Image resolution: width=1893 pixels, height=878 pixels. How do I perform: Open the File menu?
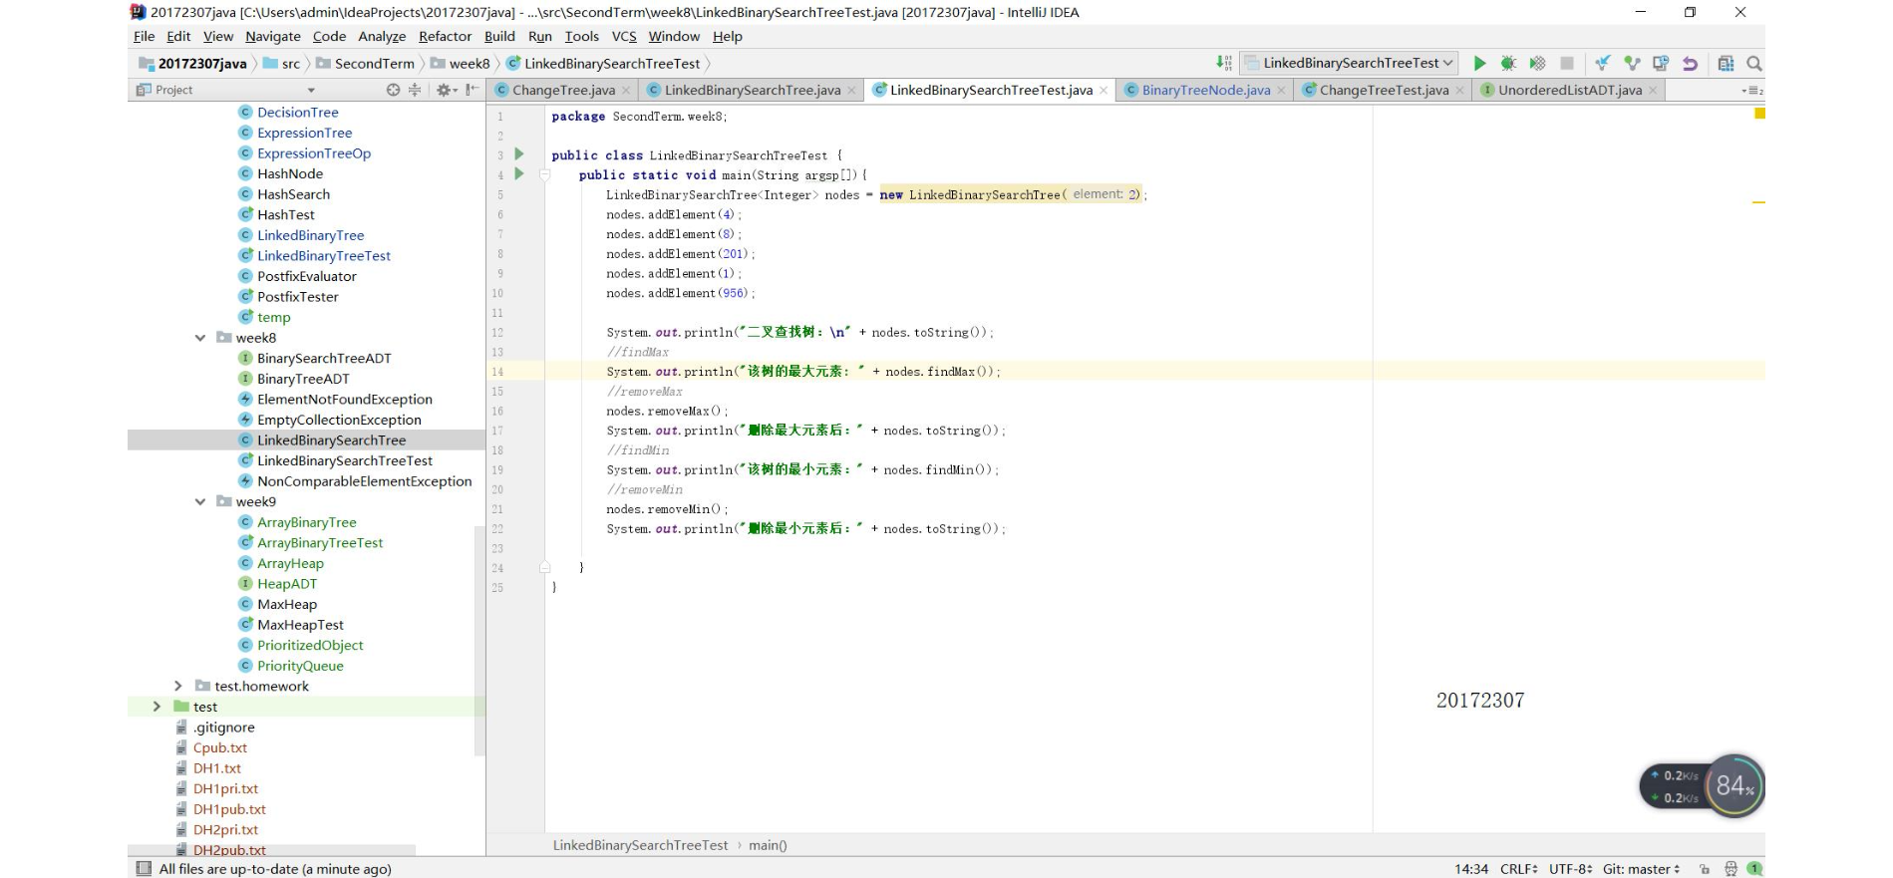pos(145,37)
